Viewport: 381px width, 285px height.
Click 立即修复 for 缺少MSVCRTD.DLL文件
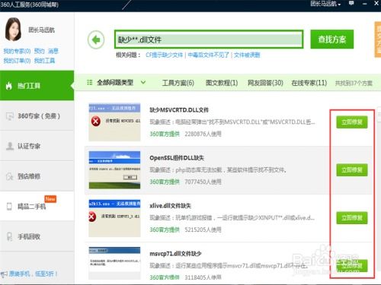(352, 122)
